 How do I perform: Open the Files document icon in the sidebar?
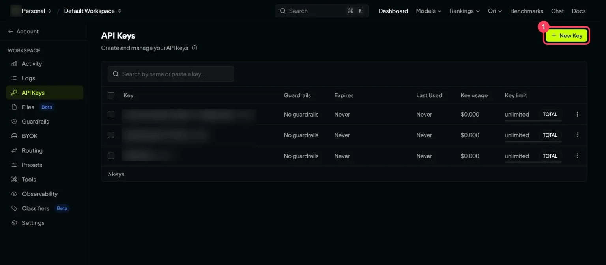pyautogui.click(x=14, y=107)
